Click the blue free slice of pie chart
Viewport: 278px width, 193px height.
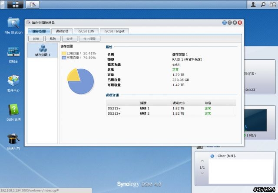(83, 85)
